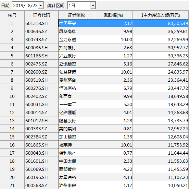189x189 pixels.
Task: Select stock code 300014.SZ
Action: point(36,112)
